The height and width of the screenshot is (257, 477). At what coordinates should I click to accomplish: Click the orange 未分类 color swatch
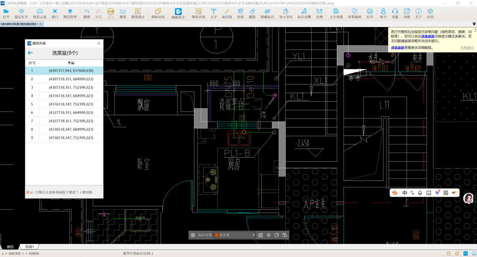pyautogui.click(x=217, y=235)
